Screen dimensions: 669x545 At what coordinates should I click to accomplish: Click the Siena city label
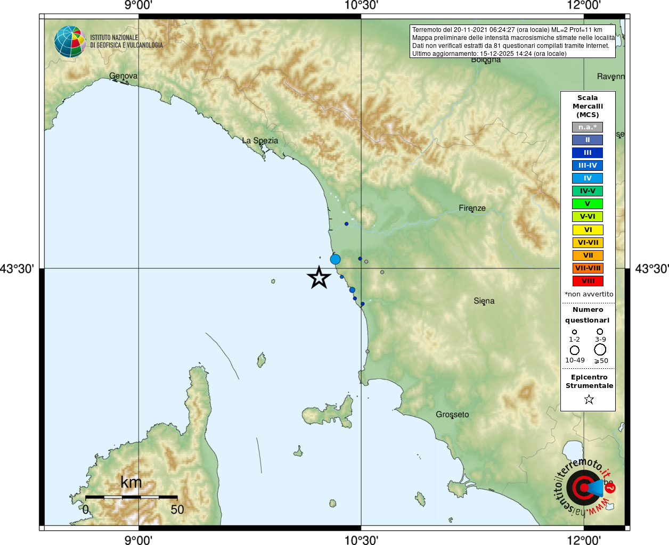(x=484, y=301)
